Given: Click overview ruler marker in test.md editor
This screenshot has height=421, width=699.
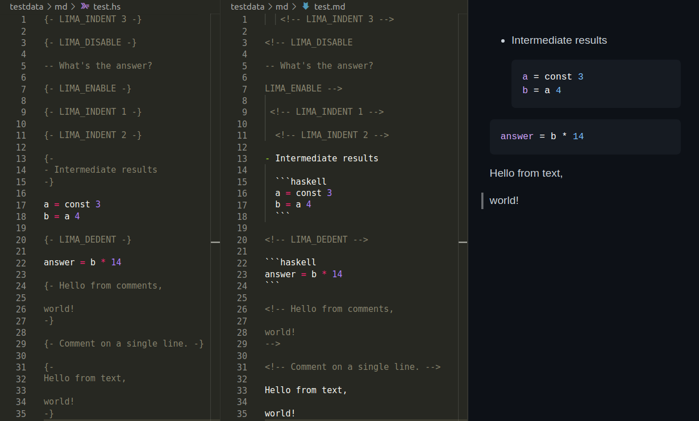Looking at the screenshot, I should (463, 242).
